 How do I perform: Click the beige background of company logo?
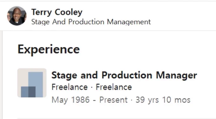[23, 77]
